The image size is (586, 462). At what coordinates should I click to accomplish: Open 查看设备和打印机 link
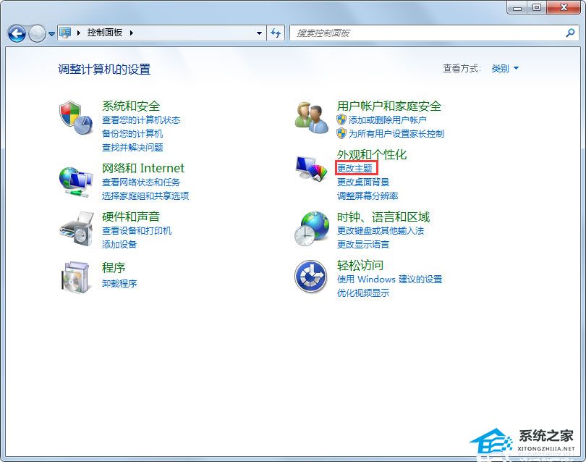pos(137,231)
